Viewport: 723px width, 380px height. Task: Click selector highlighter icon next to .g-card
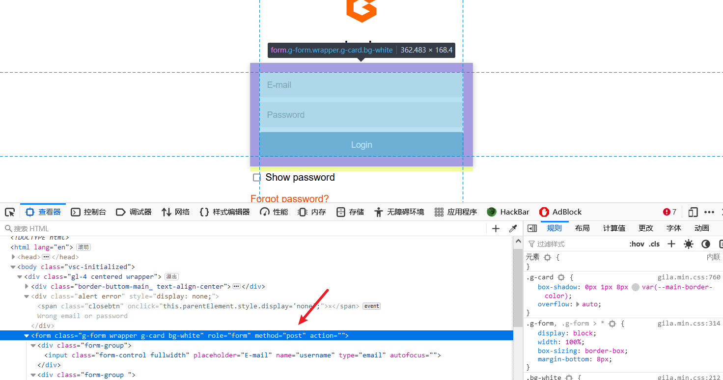pyautogui.click(x=561, y=277)
